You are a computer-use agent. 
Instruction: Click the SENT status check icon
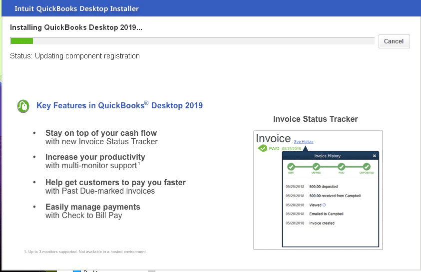click(291, 167)
